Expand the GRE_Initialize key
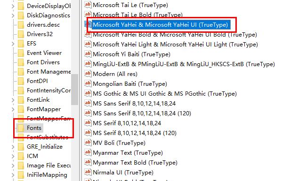 pyautogui.click(x=13, y=147)
